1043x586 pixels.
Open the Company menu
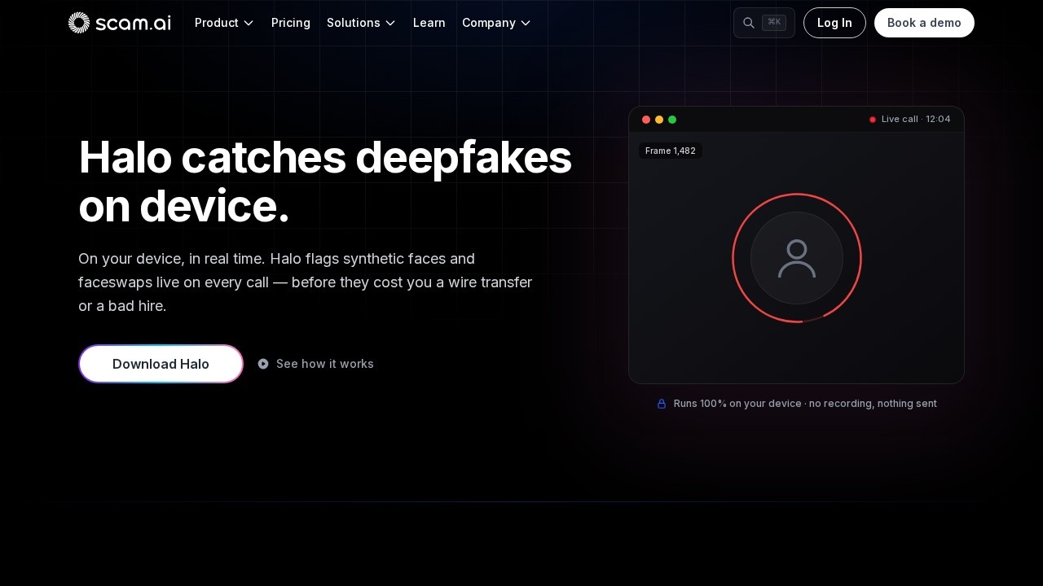point(496,23)
